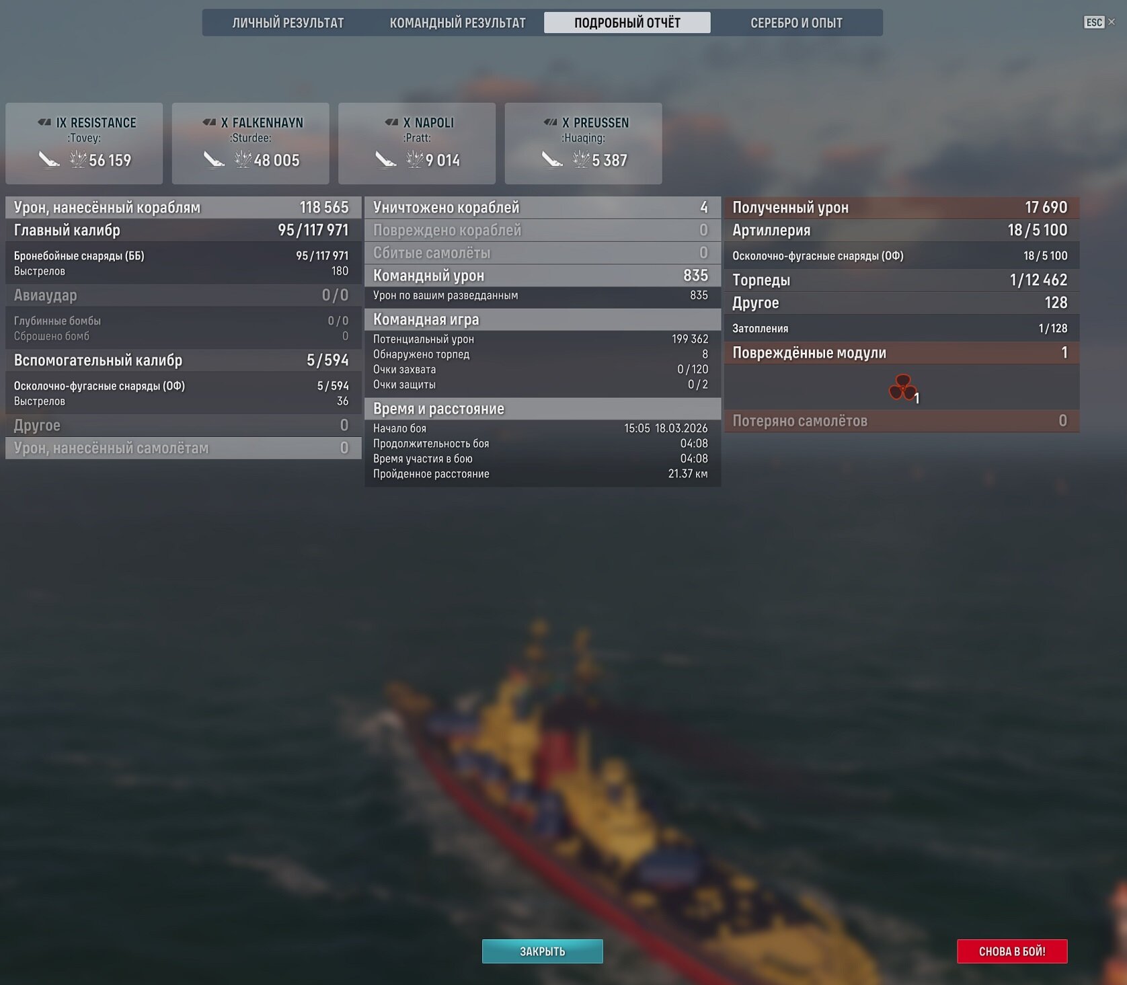Image resolution: width=1127 pixels, height=985 pixels.
Task: Expand the Главный калибр section header
Action: point(183,231)
